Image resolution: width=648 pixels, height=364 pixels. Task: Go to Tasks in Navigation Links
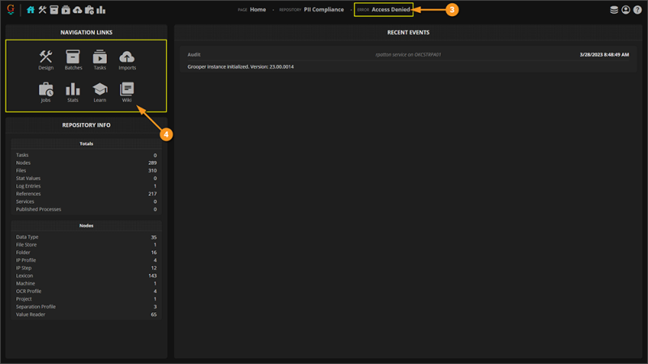pos(100,60)
